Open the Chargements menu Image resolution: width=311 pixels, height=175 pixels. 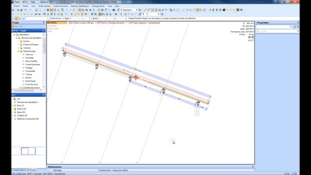[x=98, y=6]
